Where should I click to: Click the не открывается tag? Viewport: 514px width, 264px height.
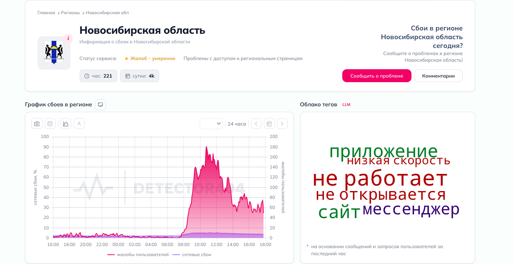(381, 195)
